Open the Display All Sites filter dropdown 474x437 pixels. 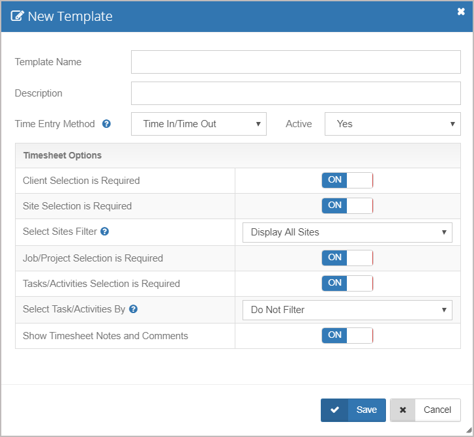pos(347,232)
